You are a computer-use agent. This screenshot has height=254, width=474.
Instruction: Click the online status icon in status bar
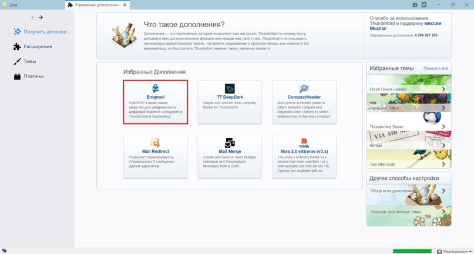point(4,251)
